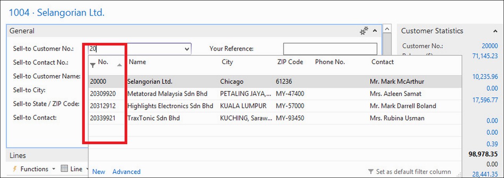Click Customer No. 20000 statistics link
The height and width of the screenshot is (178, 504).
(x=490, y=46)
